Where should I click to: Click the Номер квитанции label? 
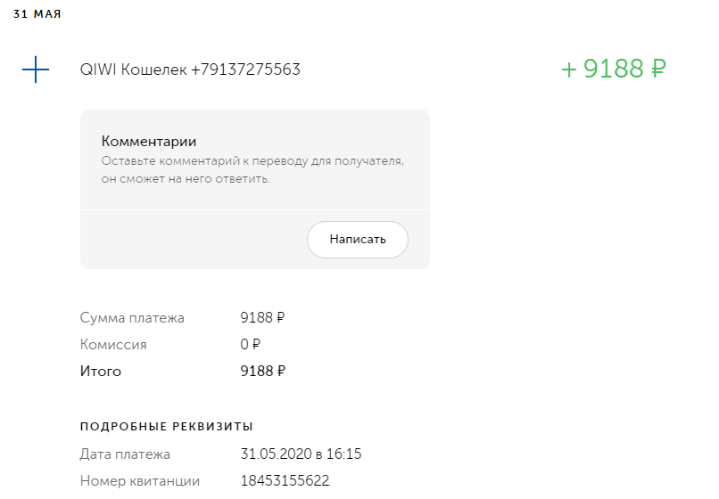140,481
